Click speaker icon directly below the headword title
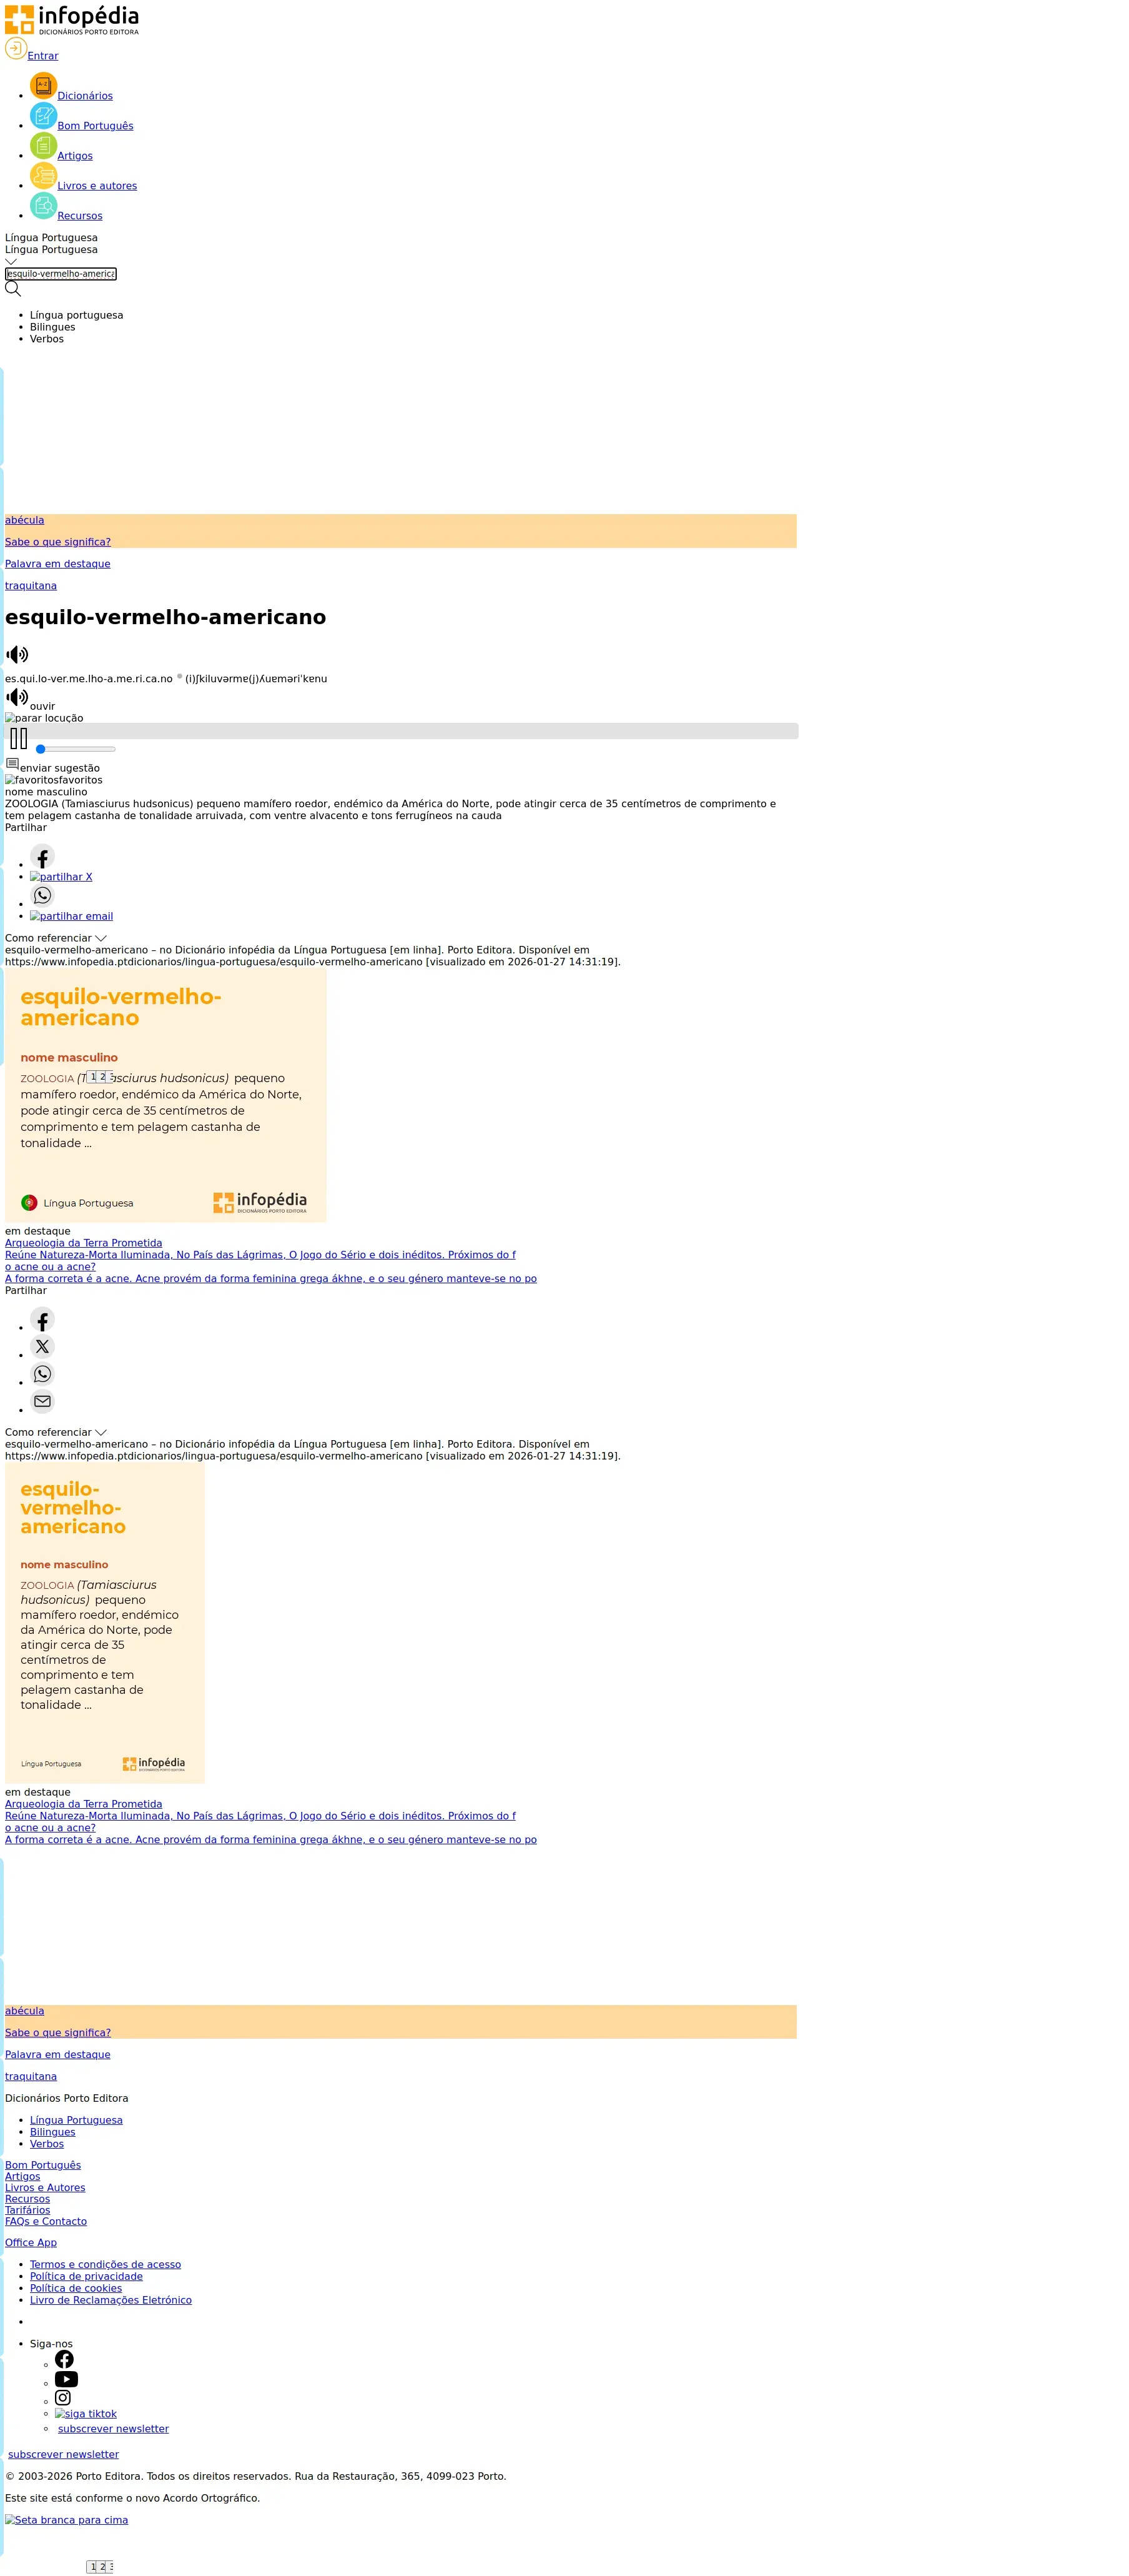 point(17,655)
